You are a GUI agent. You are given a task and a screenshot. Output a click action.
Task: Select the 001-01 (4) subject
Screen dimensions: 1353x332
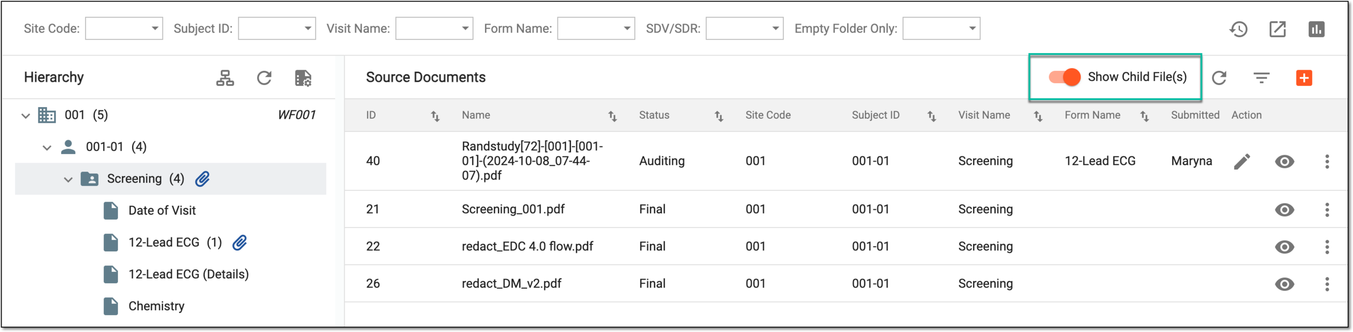(116, 147)
